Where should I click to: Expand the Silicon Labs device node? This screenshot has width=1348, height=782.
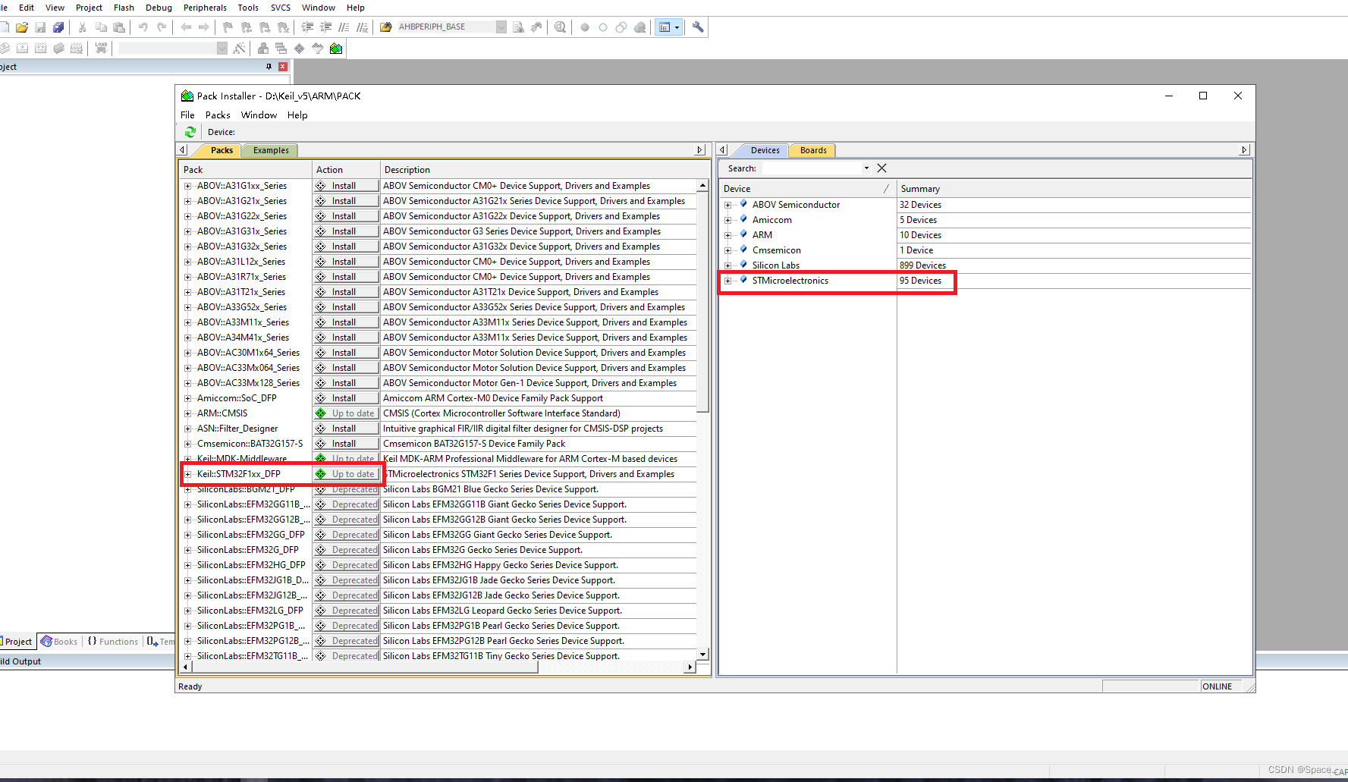(727, 265)
